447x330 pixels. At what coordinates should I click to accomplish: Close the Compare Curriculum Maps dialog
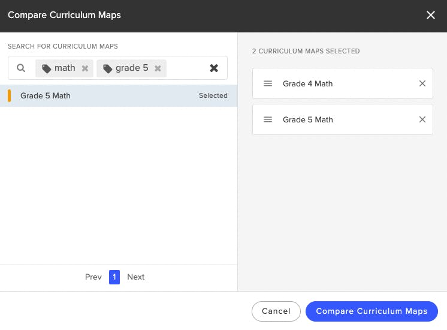coord(431,16)
